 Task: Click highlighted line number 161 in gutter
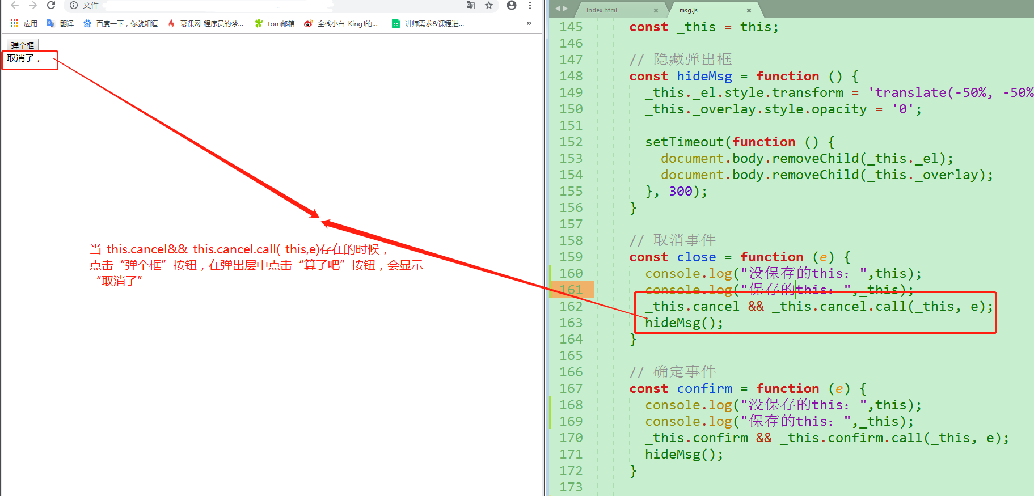(x=571, y=290)
